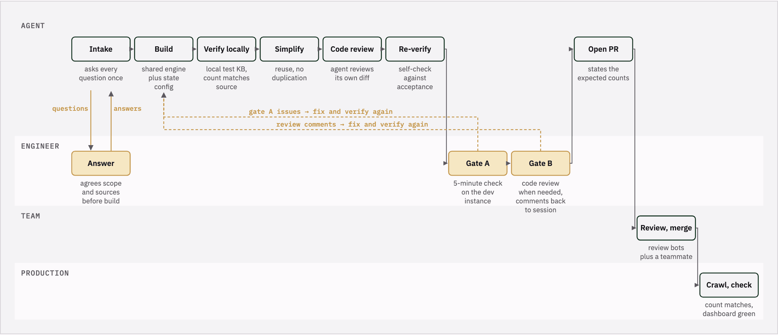The height and width of the screenshot is (335, 778).
Task: Select the Simplify step box
Action: click(289, 49)
